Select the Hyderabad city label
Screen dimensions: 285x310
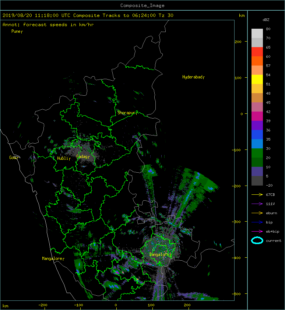coord(192,77)
